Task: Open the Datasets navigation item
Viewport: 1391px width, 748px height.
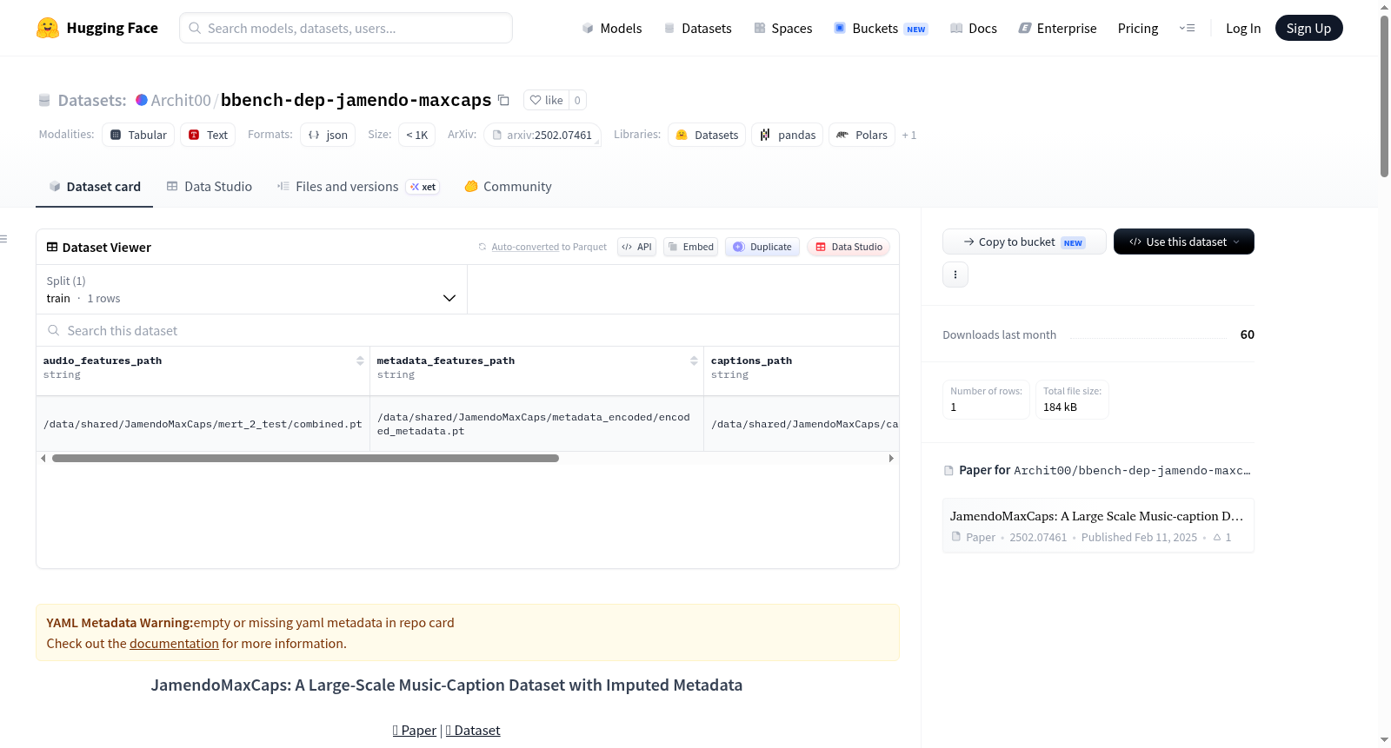Action: (697, 28)
